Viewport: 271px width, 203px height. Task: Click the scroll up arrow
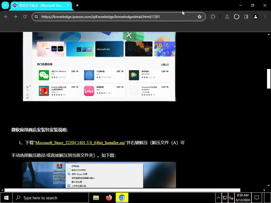click(269, 34)
